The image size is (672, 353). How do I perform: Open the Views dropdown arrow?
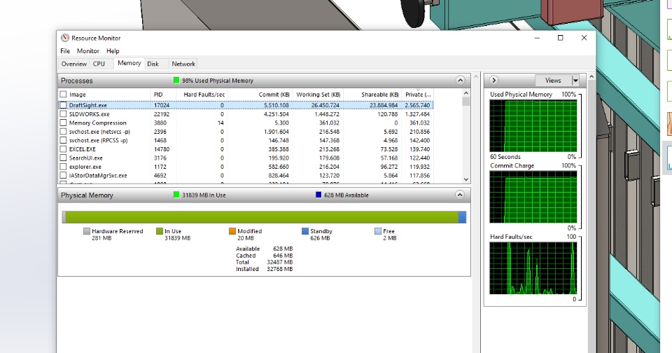pos(575,81)
